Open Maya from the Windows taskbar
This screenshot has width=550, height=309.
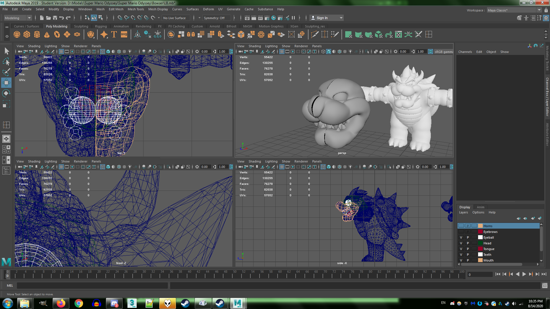237,303
